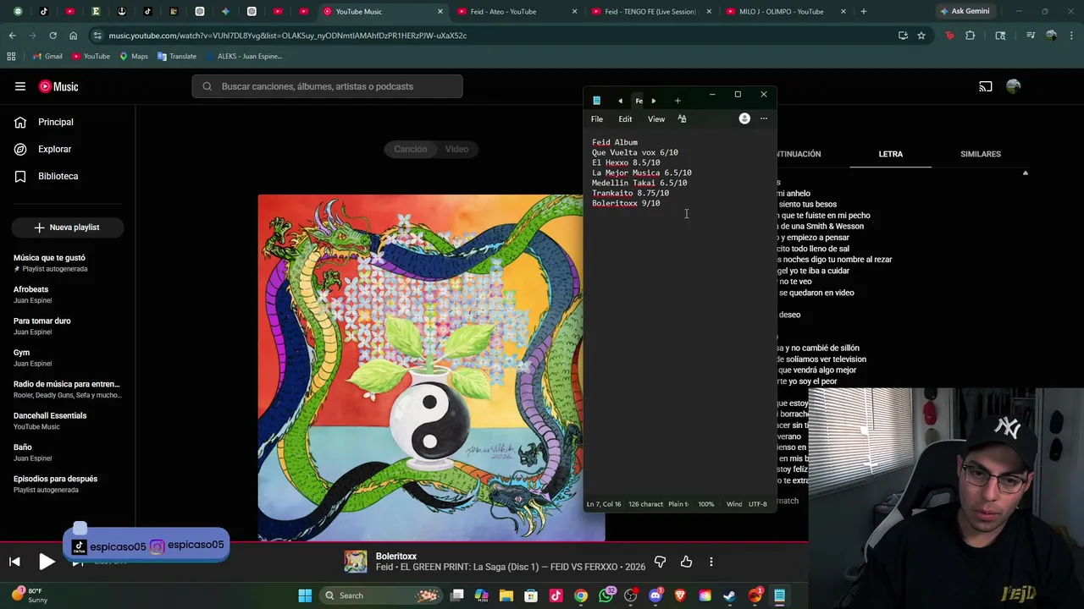The height and width of the screenshot is (609, 1084).
Task: Create a Nueva playlist
Action: (68, 228)
